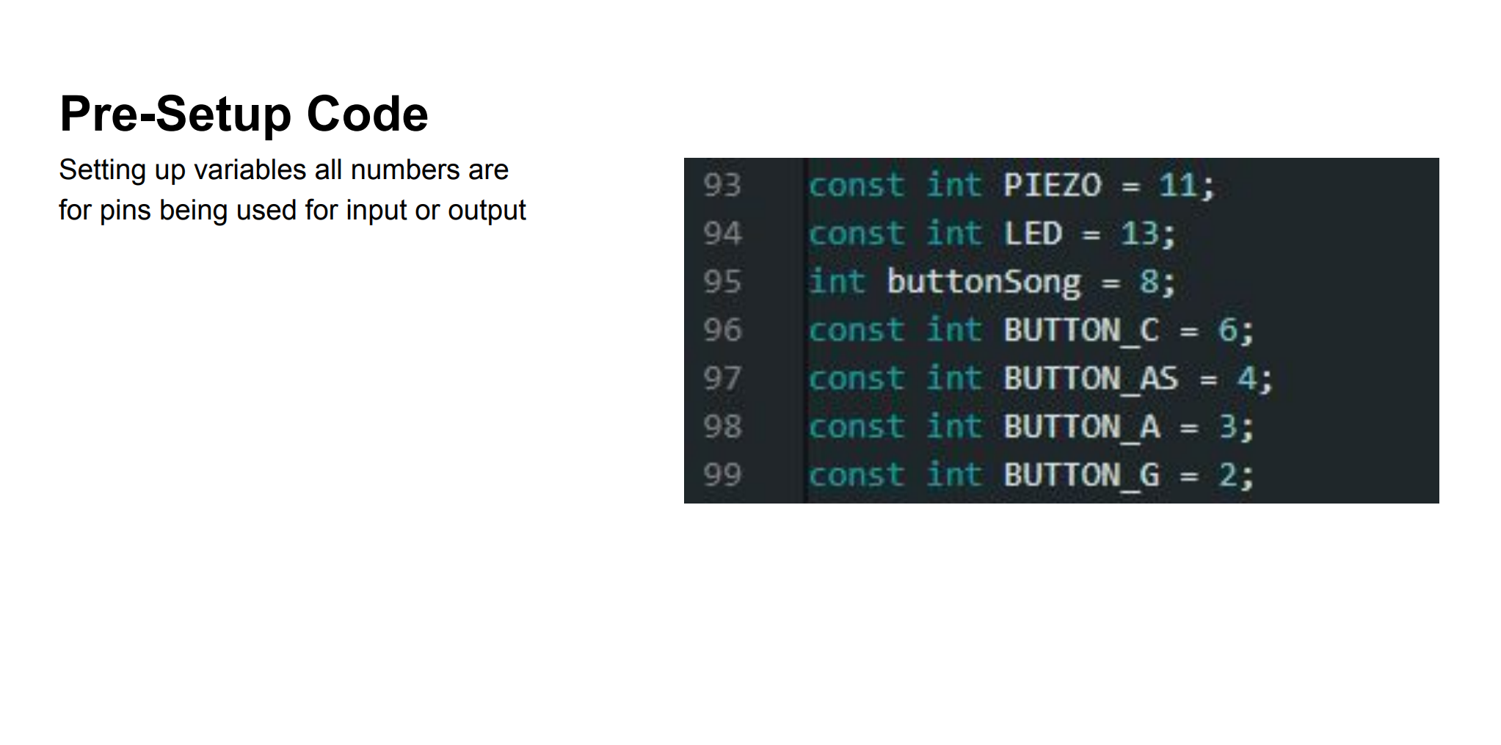The width and height of the screenshot is (1501, 745).
Task: Click the text line "Setting up variables all numbers are"
Action: click(x=283, y=170)
